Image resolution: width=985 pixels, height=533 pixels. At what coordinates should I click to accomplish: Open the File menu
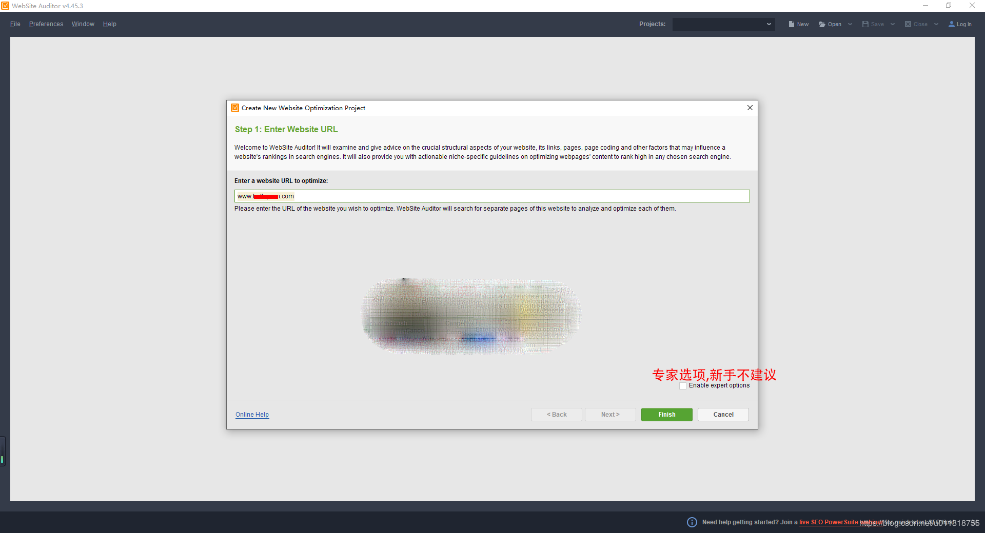click(15, 24)
